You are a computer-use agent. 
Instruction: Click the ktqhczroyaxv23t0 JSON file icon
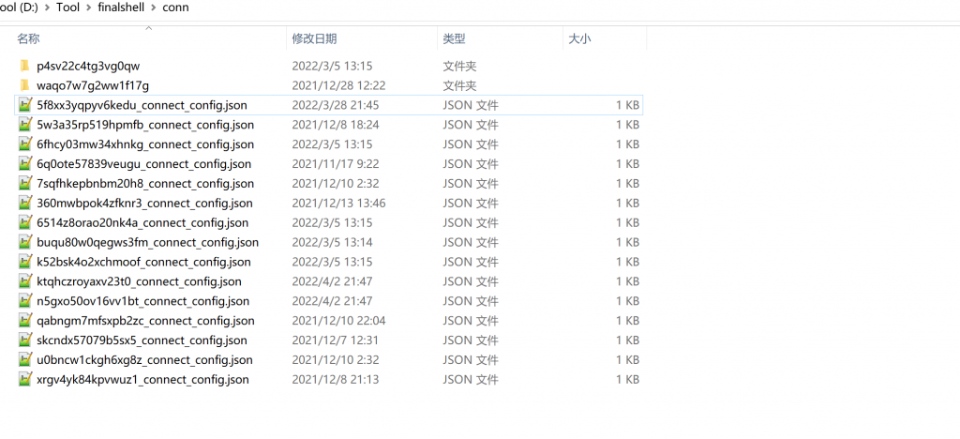[x=24, y=281]
